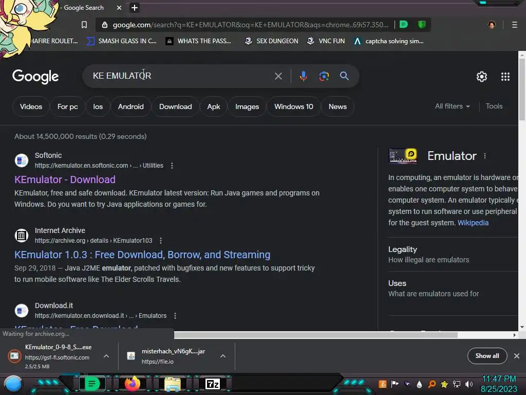Screen dimensions: 526x395
Task: Clear the search query with the X
Action: point(278,76)
